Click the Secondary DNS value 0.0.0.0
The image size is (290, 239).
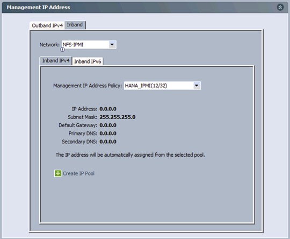pyautogui.click(x=108, y=142)
